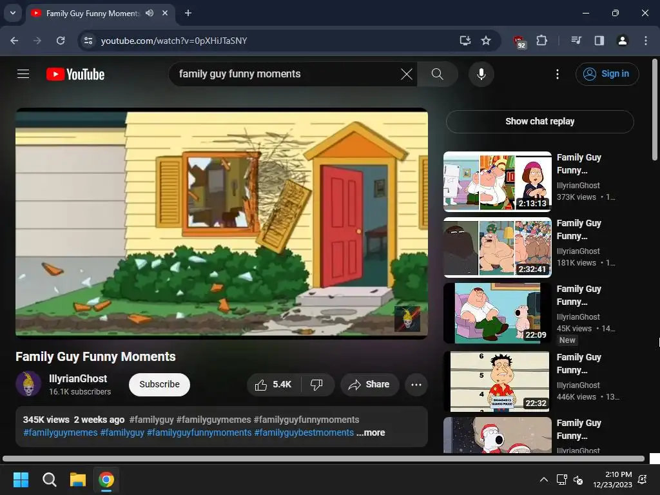Open recommended video with 373K views title
The width and height of the screenshot is (660, 495).
coord(579,164)
